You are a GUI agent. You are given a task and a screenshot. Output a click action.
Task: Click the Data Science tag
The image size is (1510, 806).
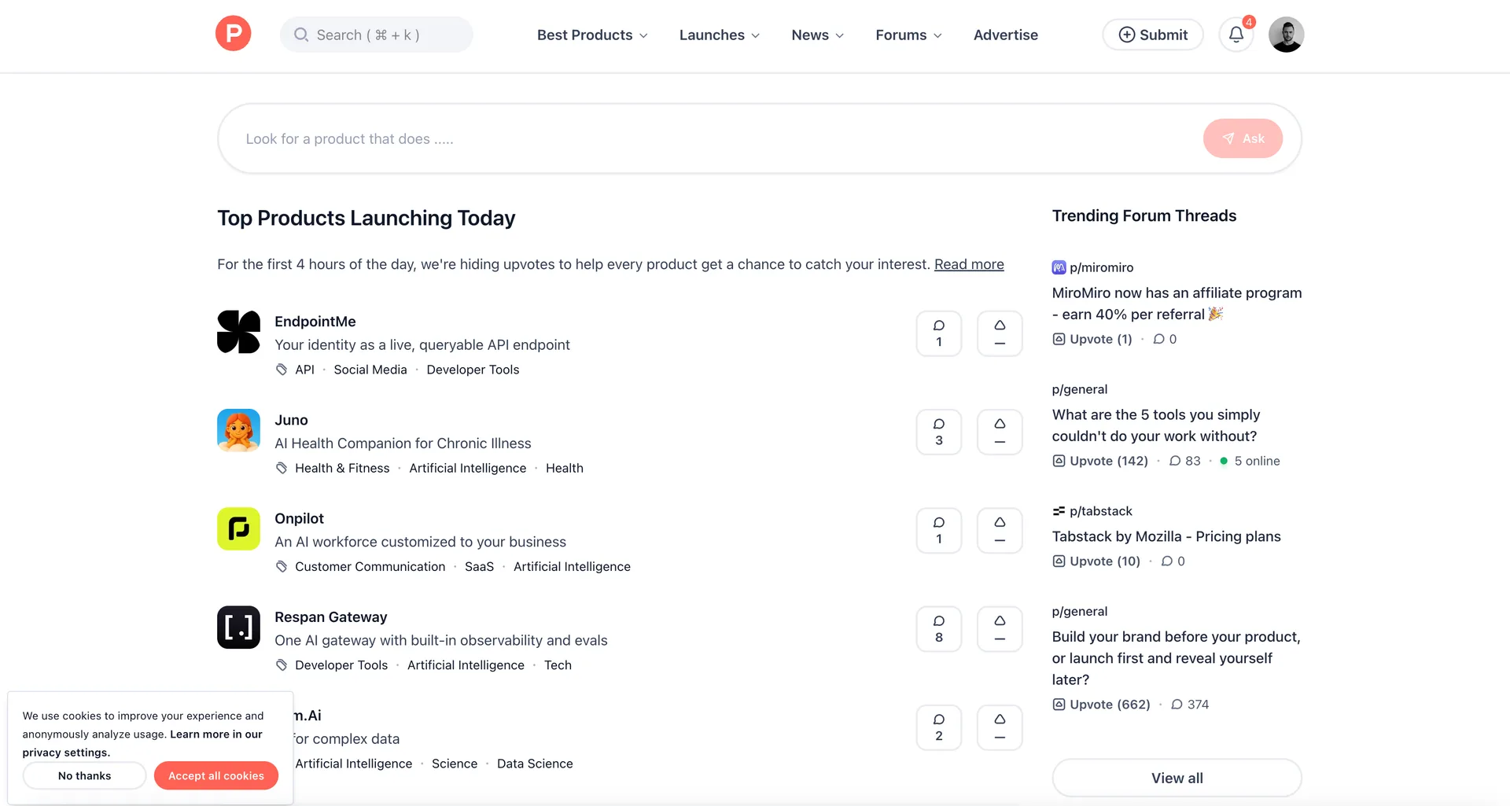(535, 764)
